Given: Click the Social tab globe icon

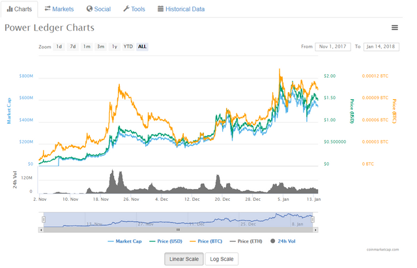Looking at the screenshot, I should pyautogui.click(x=89, y=8).
